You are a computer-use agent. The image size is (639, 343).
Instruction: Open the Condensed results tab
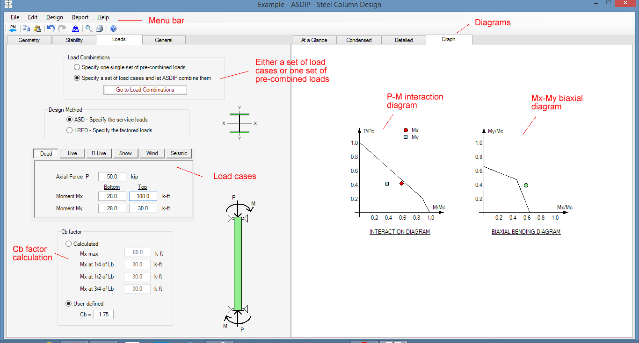click(359, 40)
